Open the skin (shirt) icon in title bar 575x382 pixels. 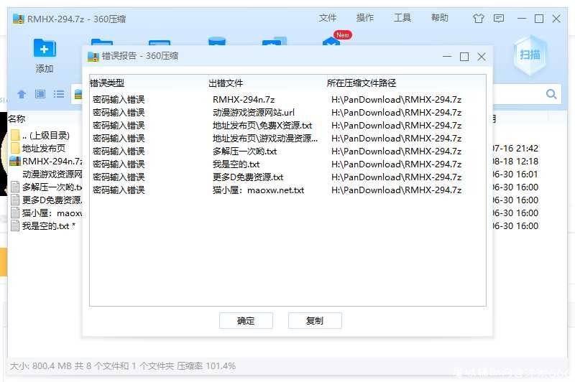tap(478, 19)
